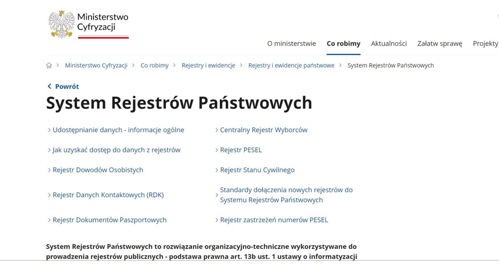Image resolution: width=499 pixels, height=265 pixels.
Task: Click the System Rejestrów Państwowych breadcrumb text
Action: pos(390,65)
